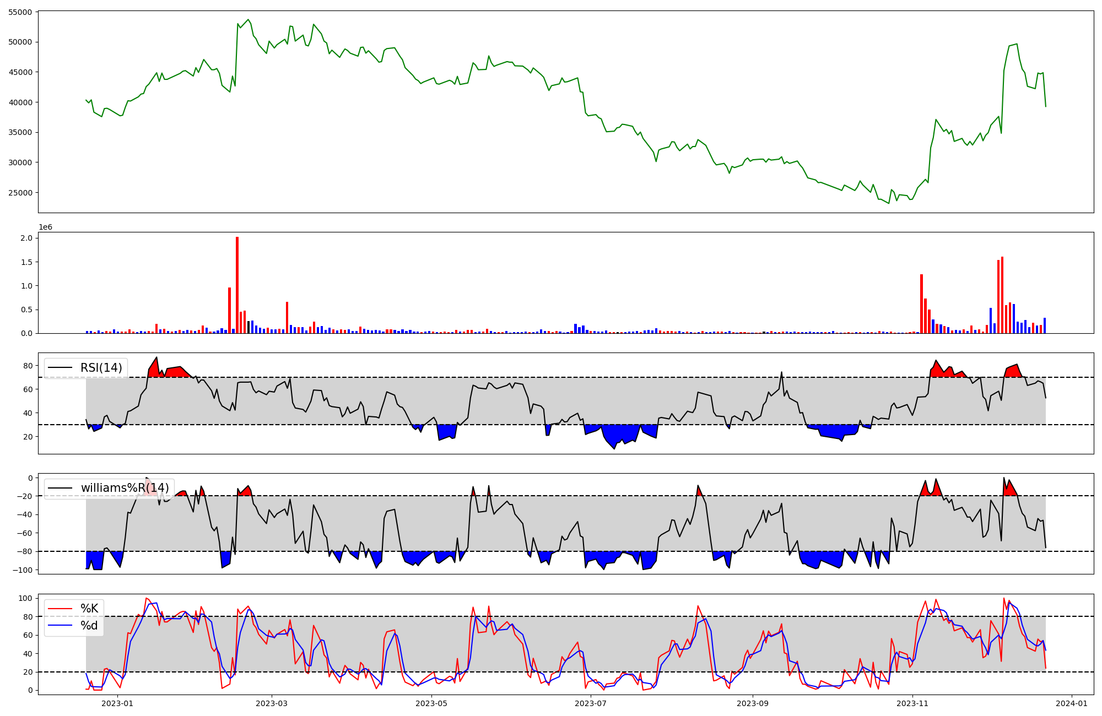The width and height of the screenshot is (1102, 716).
Task: Click the 1e6 scale notation above volume
Action: point(45,227)
